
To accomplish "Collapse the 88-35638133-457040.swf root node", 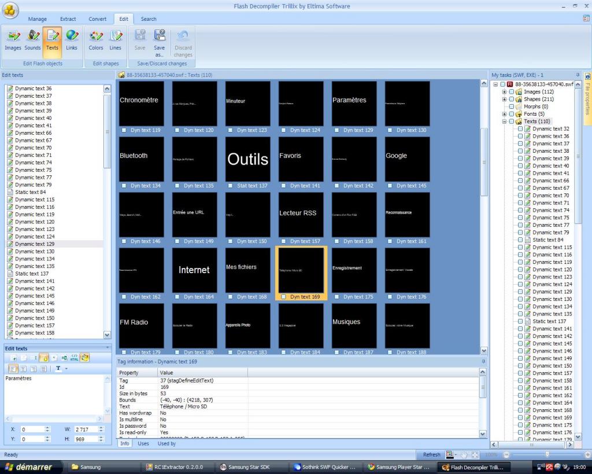I will click(495, 84).
